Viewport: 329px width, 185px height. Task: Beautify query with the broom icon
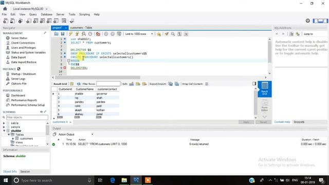[167, 34]
